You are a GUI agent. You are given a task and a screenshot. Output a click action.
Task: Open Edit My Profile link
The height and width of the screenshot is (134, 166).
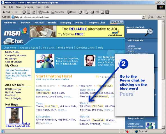pos(12,52)
